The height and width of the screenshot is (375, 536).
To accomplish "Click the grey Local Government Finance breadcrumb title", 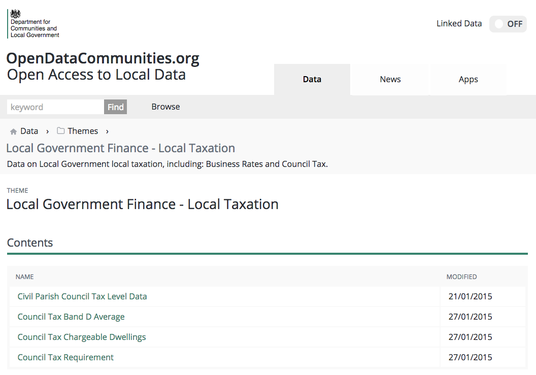I will (x=121, y=148).
